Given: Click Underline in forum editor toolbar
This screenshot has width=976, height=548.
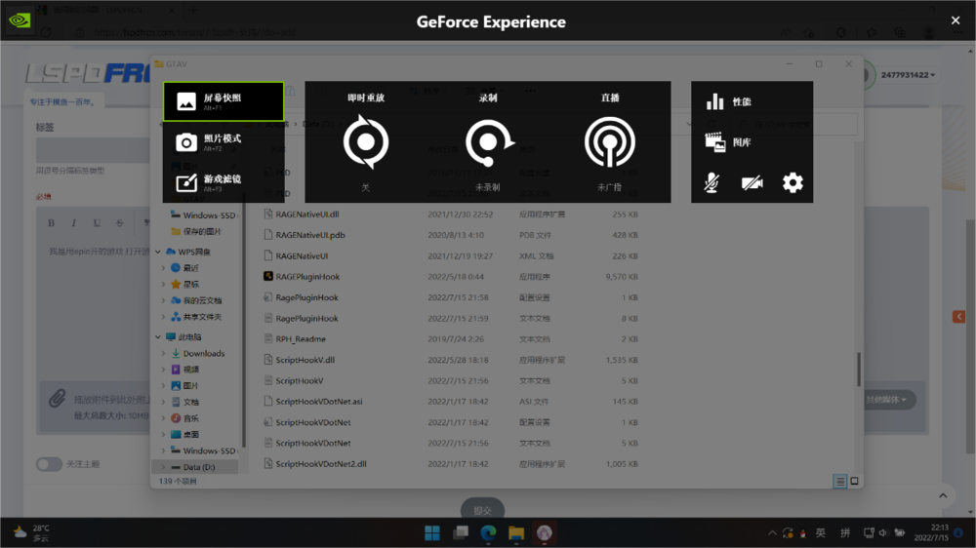Looking at the screenshot, I should click(x=97, y=222).
